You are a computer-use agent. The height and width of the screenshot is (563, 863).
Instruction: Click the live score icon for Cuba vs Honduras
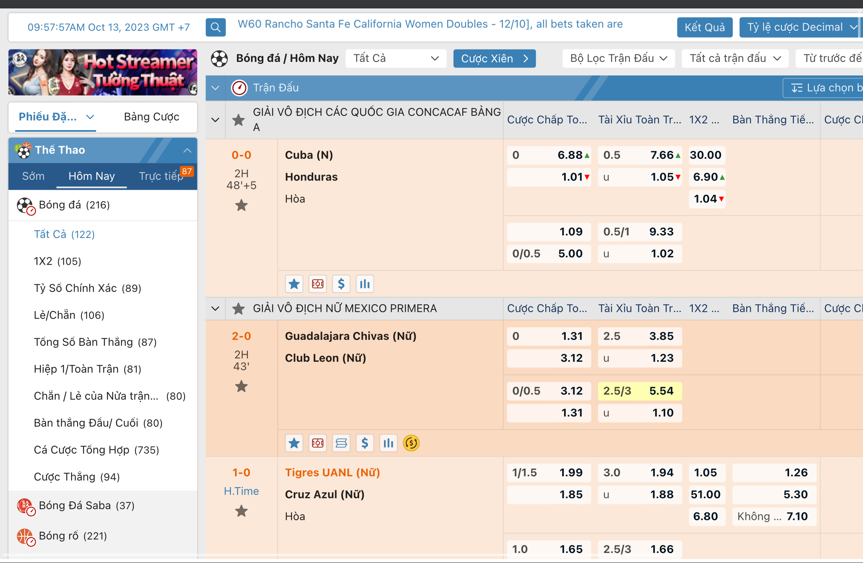[317, 284]
